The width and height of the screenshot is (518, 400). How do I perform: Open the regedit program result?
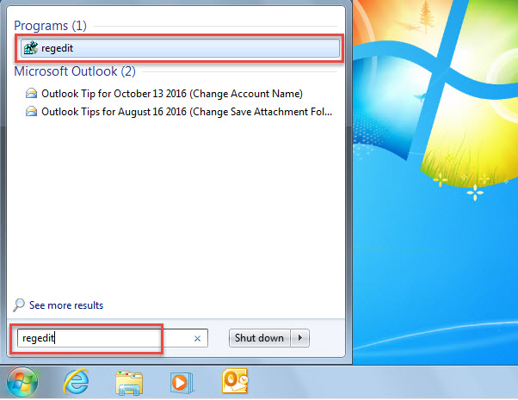coord(180,48)
